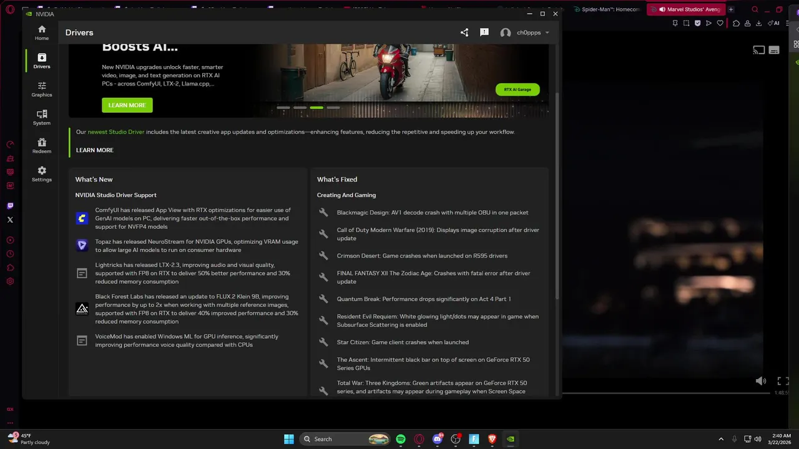Select the first banner carousel indicator
This screenshot has width=799, height=449.
(283, 107)
